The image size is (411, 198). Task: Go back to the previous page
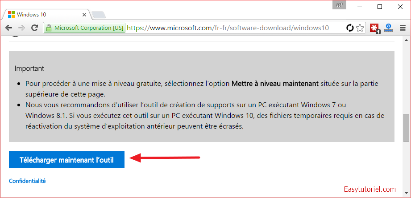[x=8, y=28]
